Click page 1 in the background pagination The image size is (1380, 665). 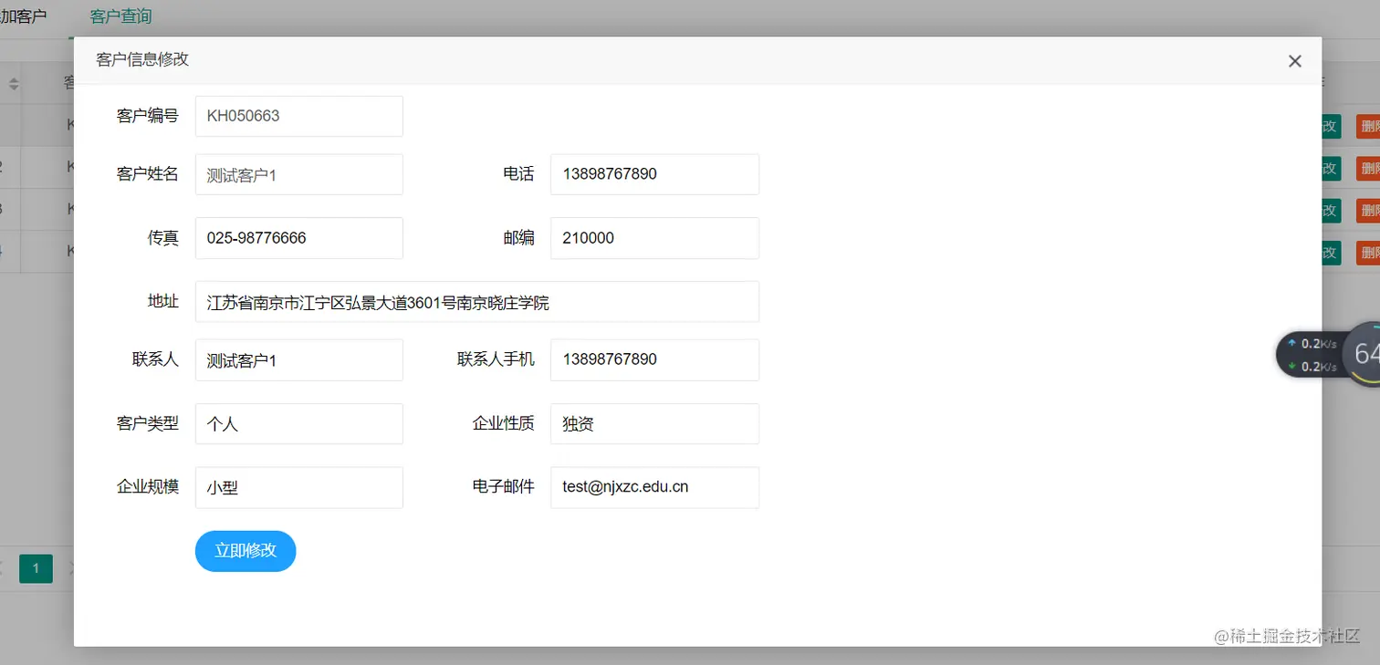point(36,568)
